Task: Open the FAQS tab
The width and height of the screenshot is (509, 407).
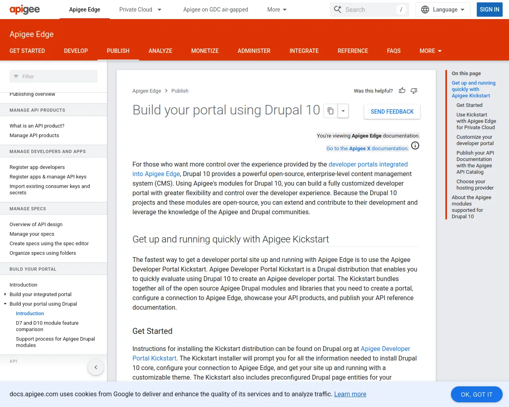Action: pyautogui.click(x=394, y=51)
